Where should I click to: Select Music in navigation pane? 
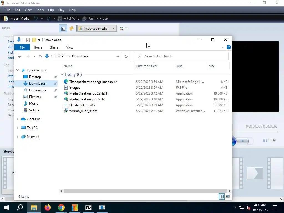click(34, 103)
